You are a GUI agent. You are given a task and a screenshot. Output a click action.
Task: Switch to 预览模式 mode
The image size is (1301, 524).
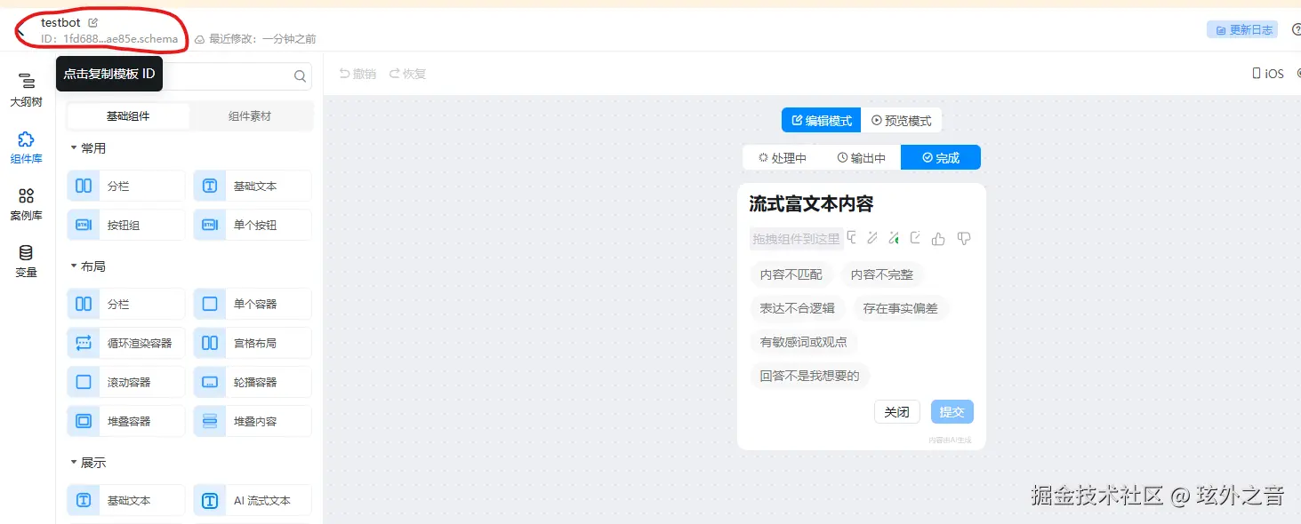(x=903, y=119)
